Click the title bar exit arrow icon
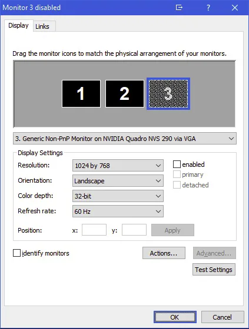This screenshot has height=329, width=249. point(179,8)
